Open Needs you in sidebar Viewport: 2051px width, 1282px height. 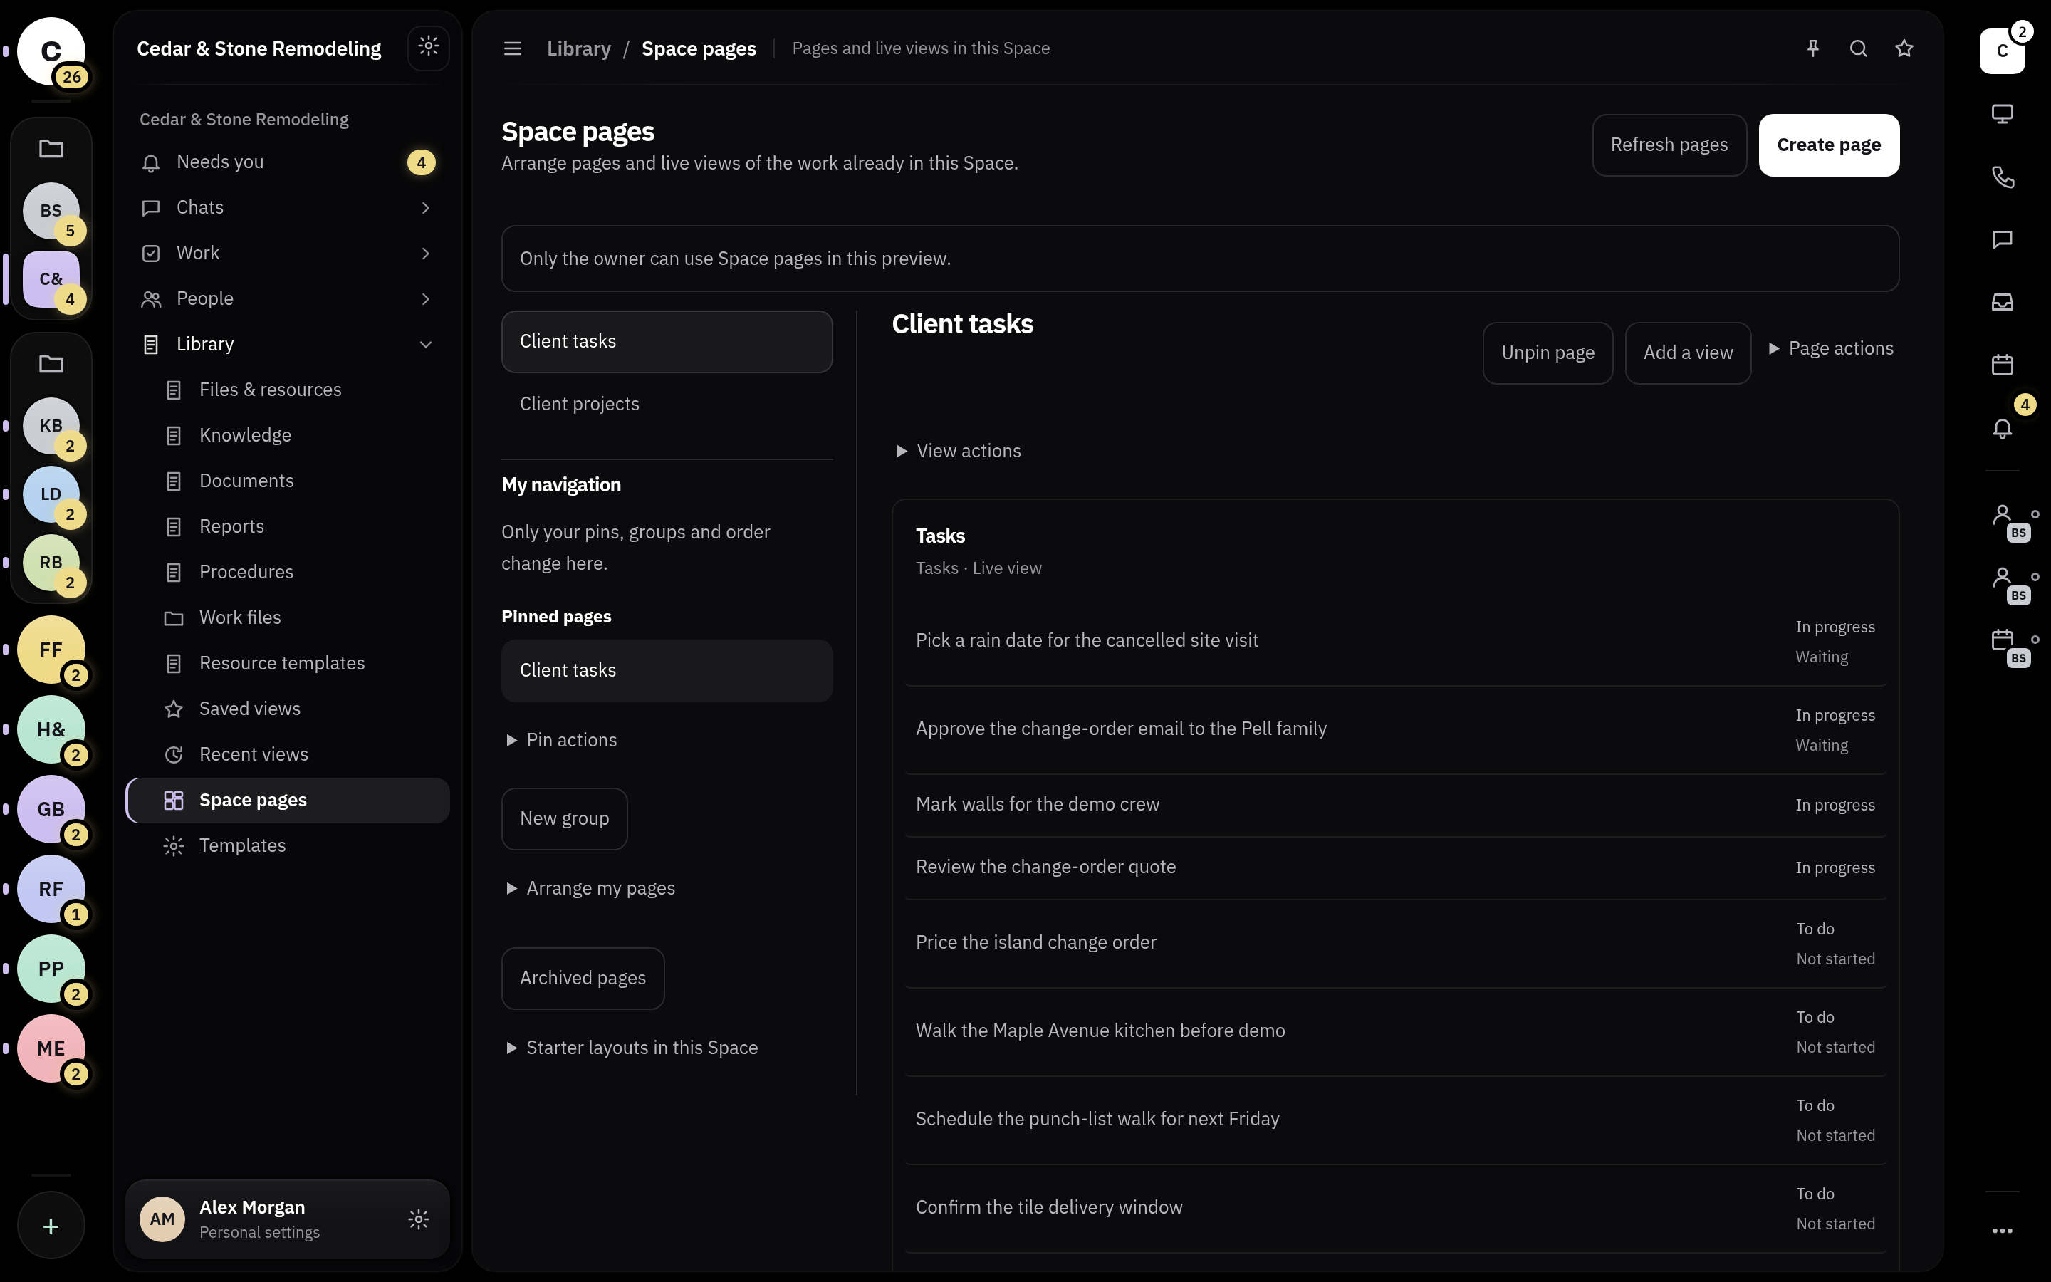pyautogui.click(x=287, y=162)
